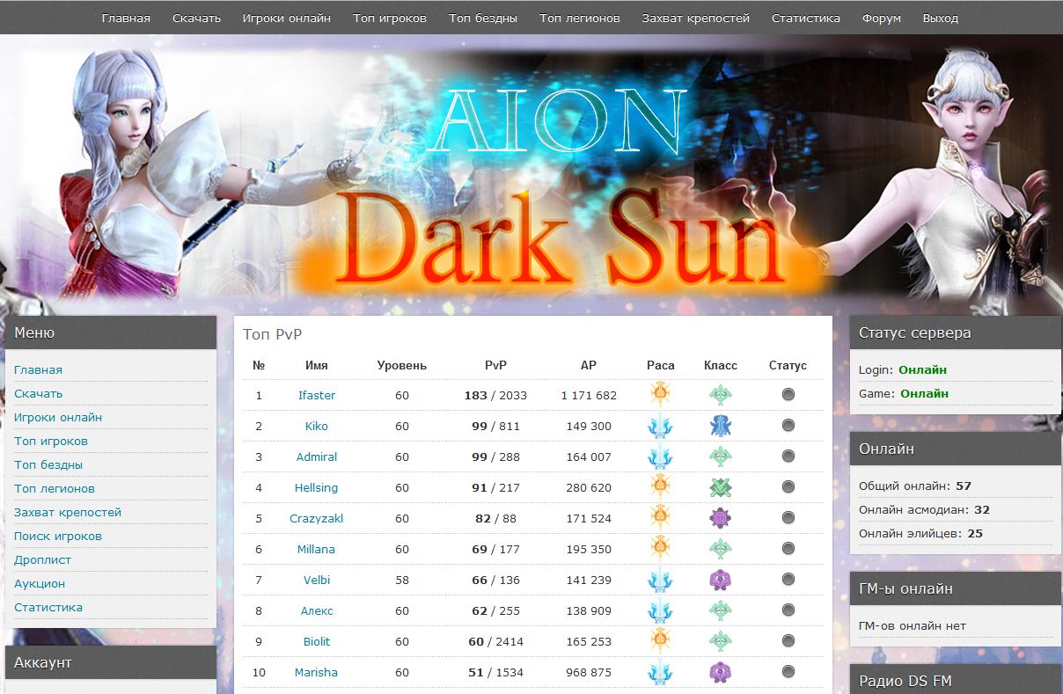Open player profile link Biolit
The height and width of the screenshot is (694, 1063).
pos(317,641)
